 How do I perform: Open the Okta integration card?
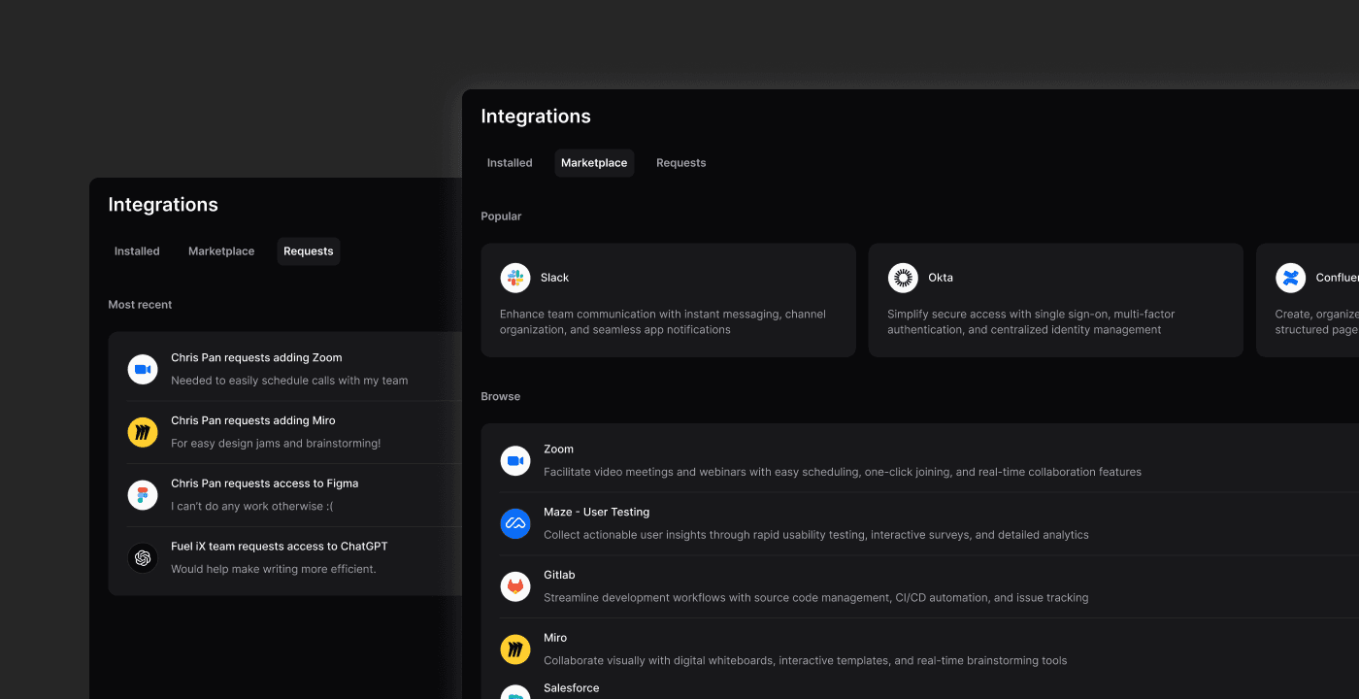[1055, 300]
